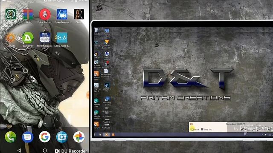Select the This PC Shortcut desktop icon

pyautogui.click(x=107, y=56)
